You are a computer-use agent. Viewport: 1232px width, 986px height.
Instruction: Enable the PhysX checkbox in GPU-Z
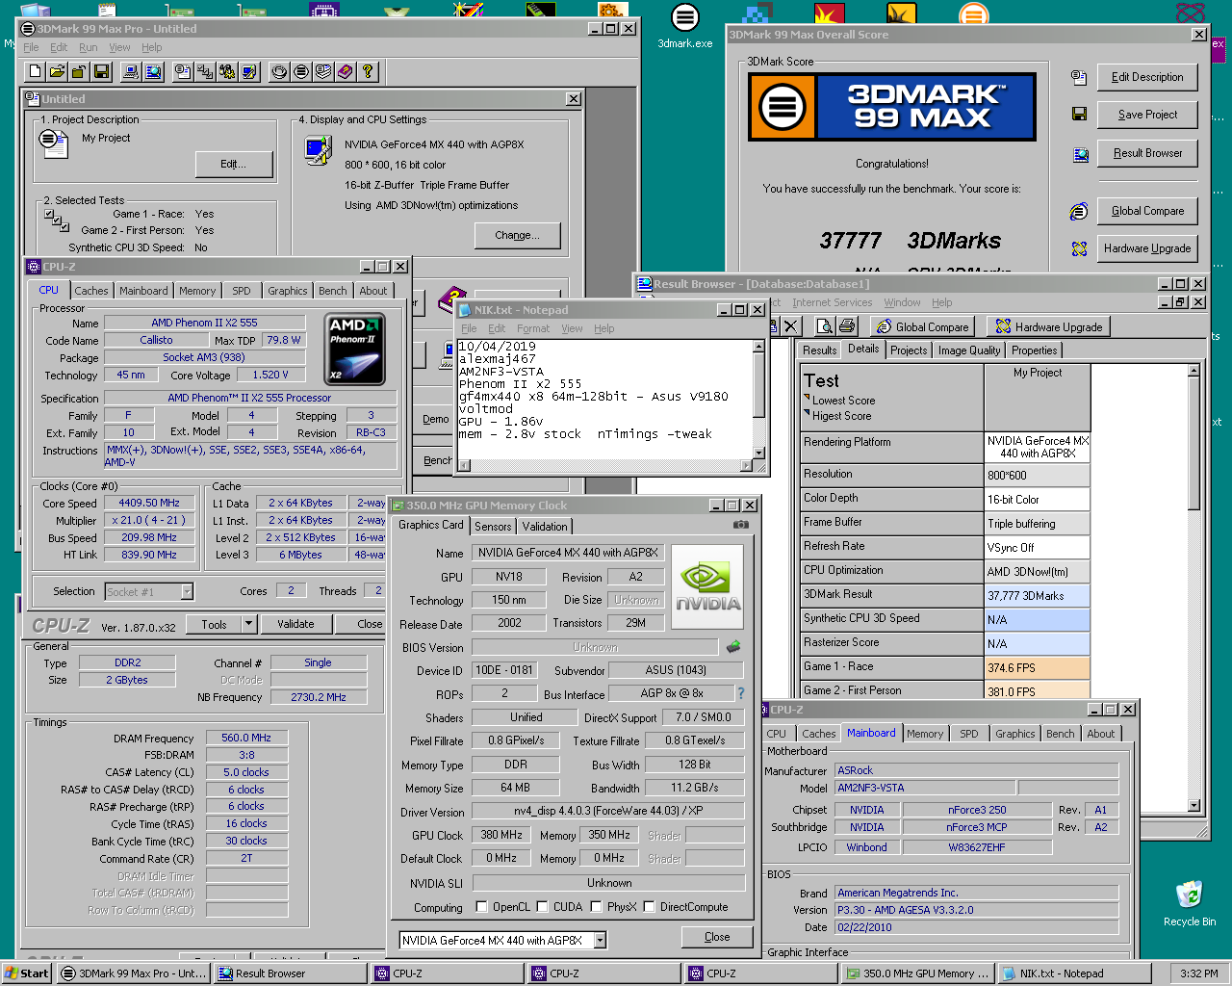596,907
